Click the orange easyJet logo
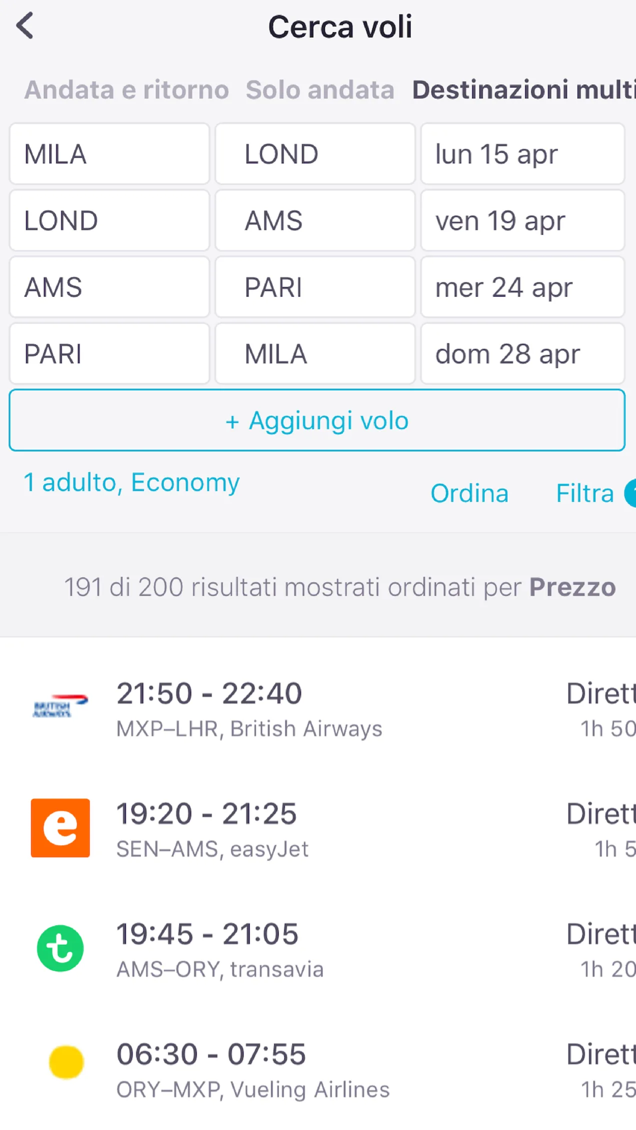Image resolution: width=636 pixels, height=1130 pixels. point(60,828)
